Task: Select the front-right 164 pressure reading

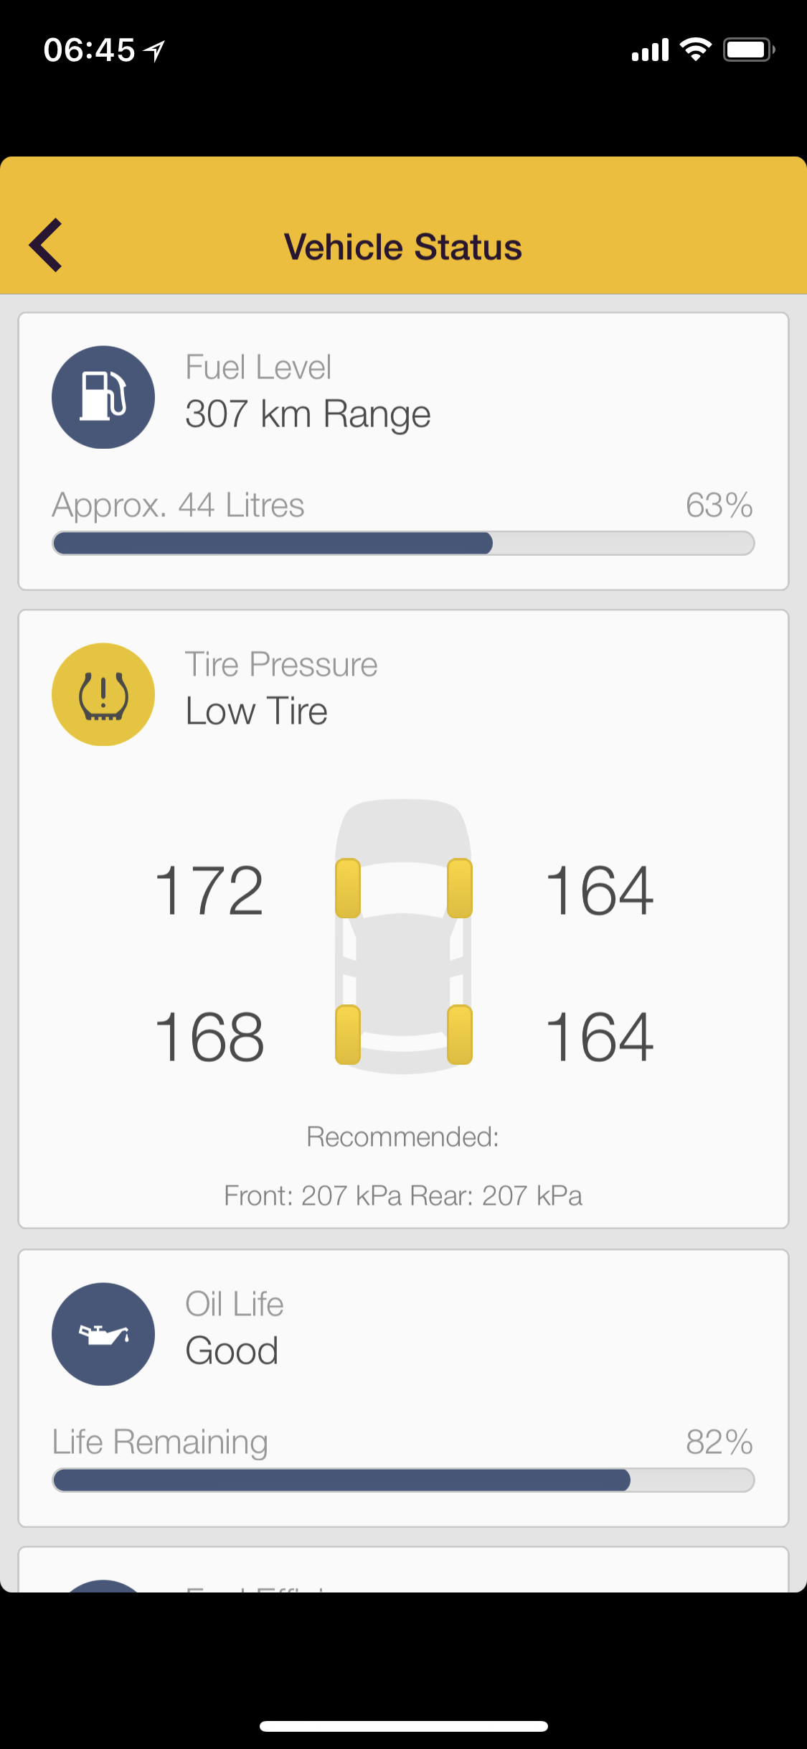Action: coord(600,890)
